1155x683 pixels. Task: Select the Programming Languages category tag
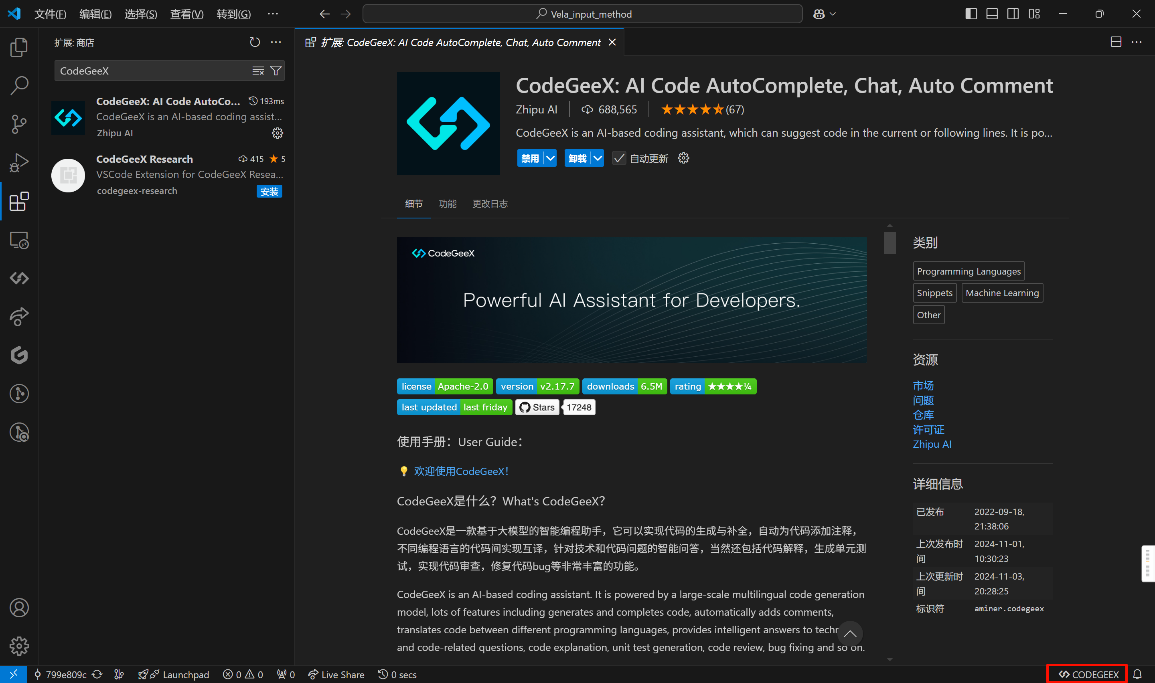(969, 271)
